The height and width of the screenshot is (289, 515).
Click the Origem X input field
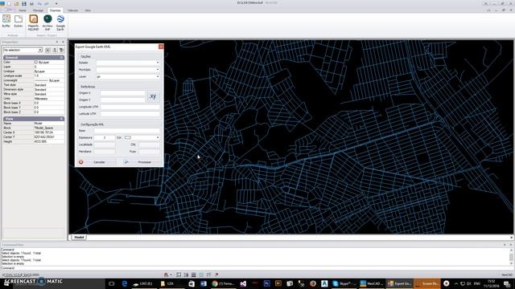pyautogui.click(x=122, y=93)
